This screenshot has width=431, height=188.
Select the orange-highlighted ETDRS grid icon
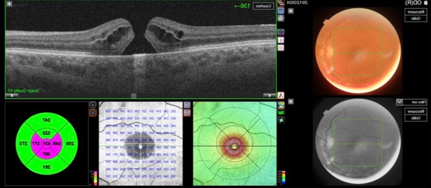pos(93,112)
